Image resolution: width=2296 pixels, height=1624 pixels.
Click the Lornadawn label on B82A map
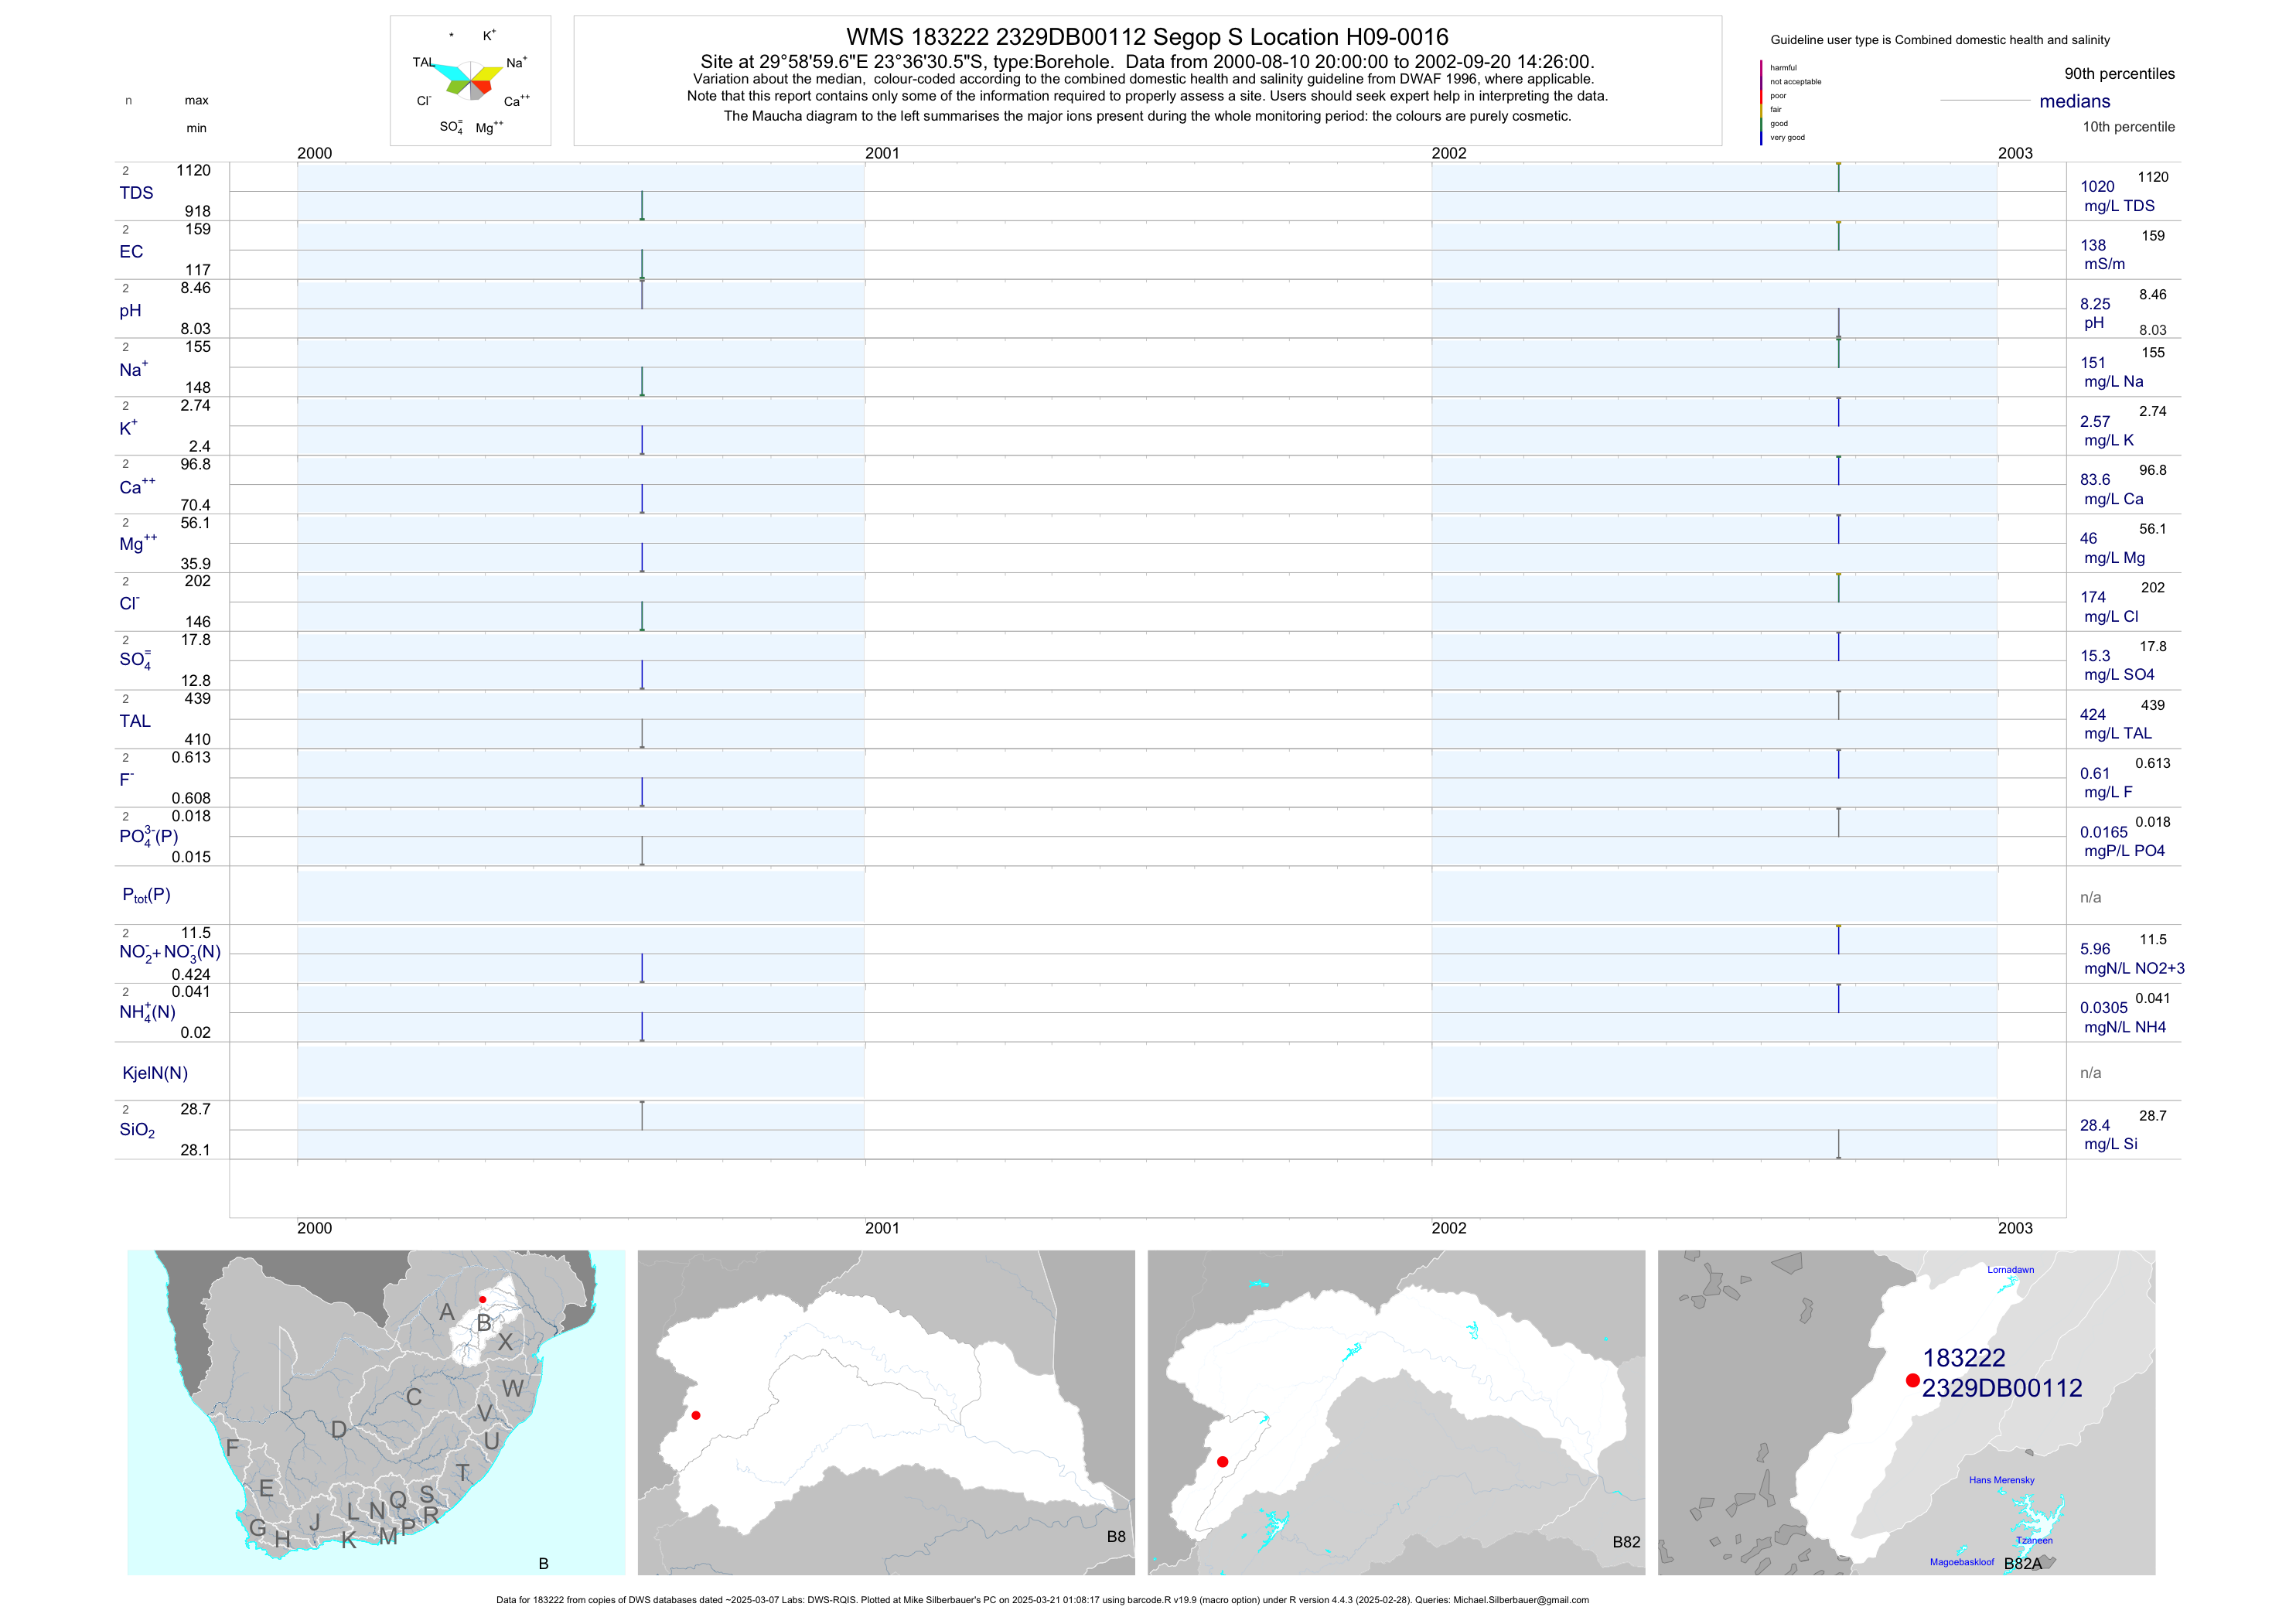click(2010, 1270)
